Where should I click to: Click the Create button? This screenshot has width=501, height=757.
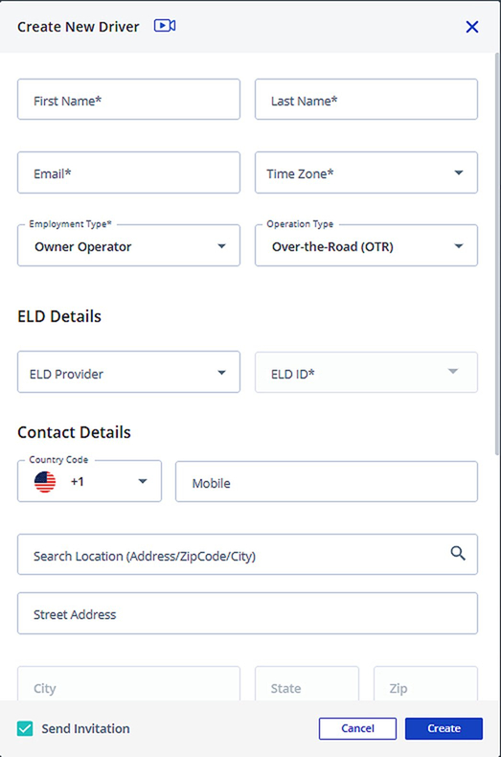click(444, 728)
